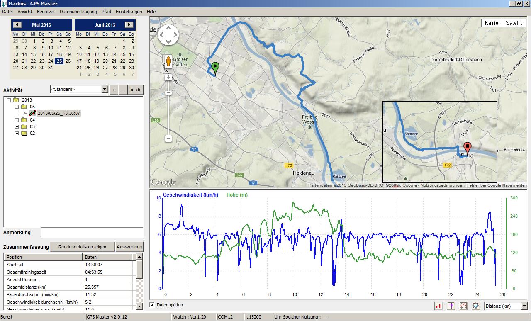Click the Watch : Ver1.20 status entry
531x321 pixels.
194,317
